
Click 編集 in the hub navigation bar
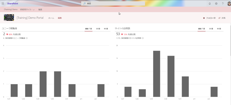[x=40, y=10]
